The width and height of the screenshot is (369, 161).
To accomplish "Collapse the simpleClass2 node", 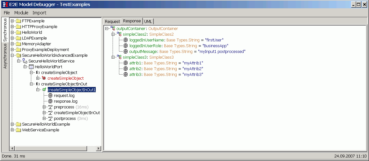I will click(113, 34).
